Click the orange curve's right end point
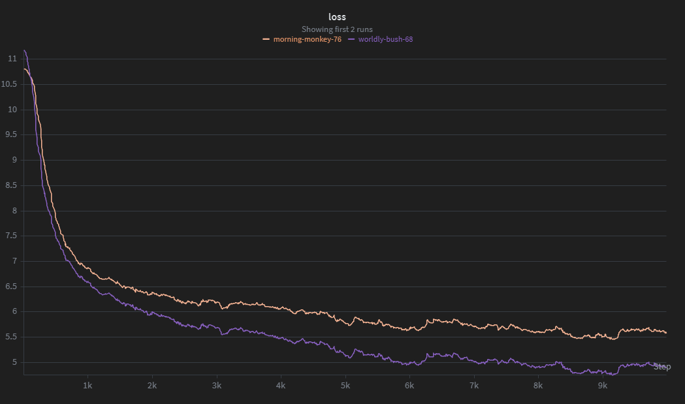The width and height of the screenshot is (685, 404). click(665, 332)
